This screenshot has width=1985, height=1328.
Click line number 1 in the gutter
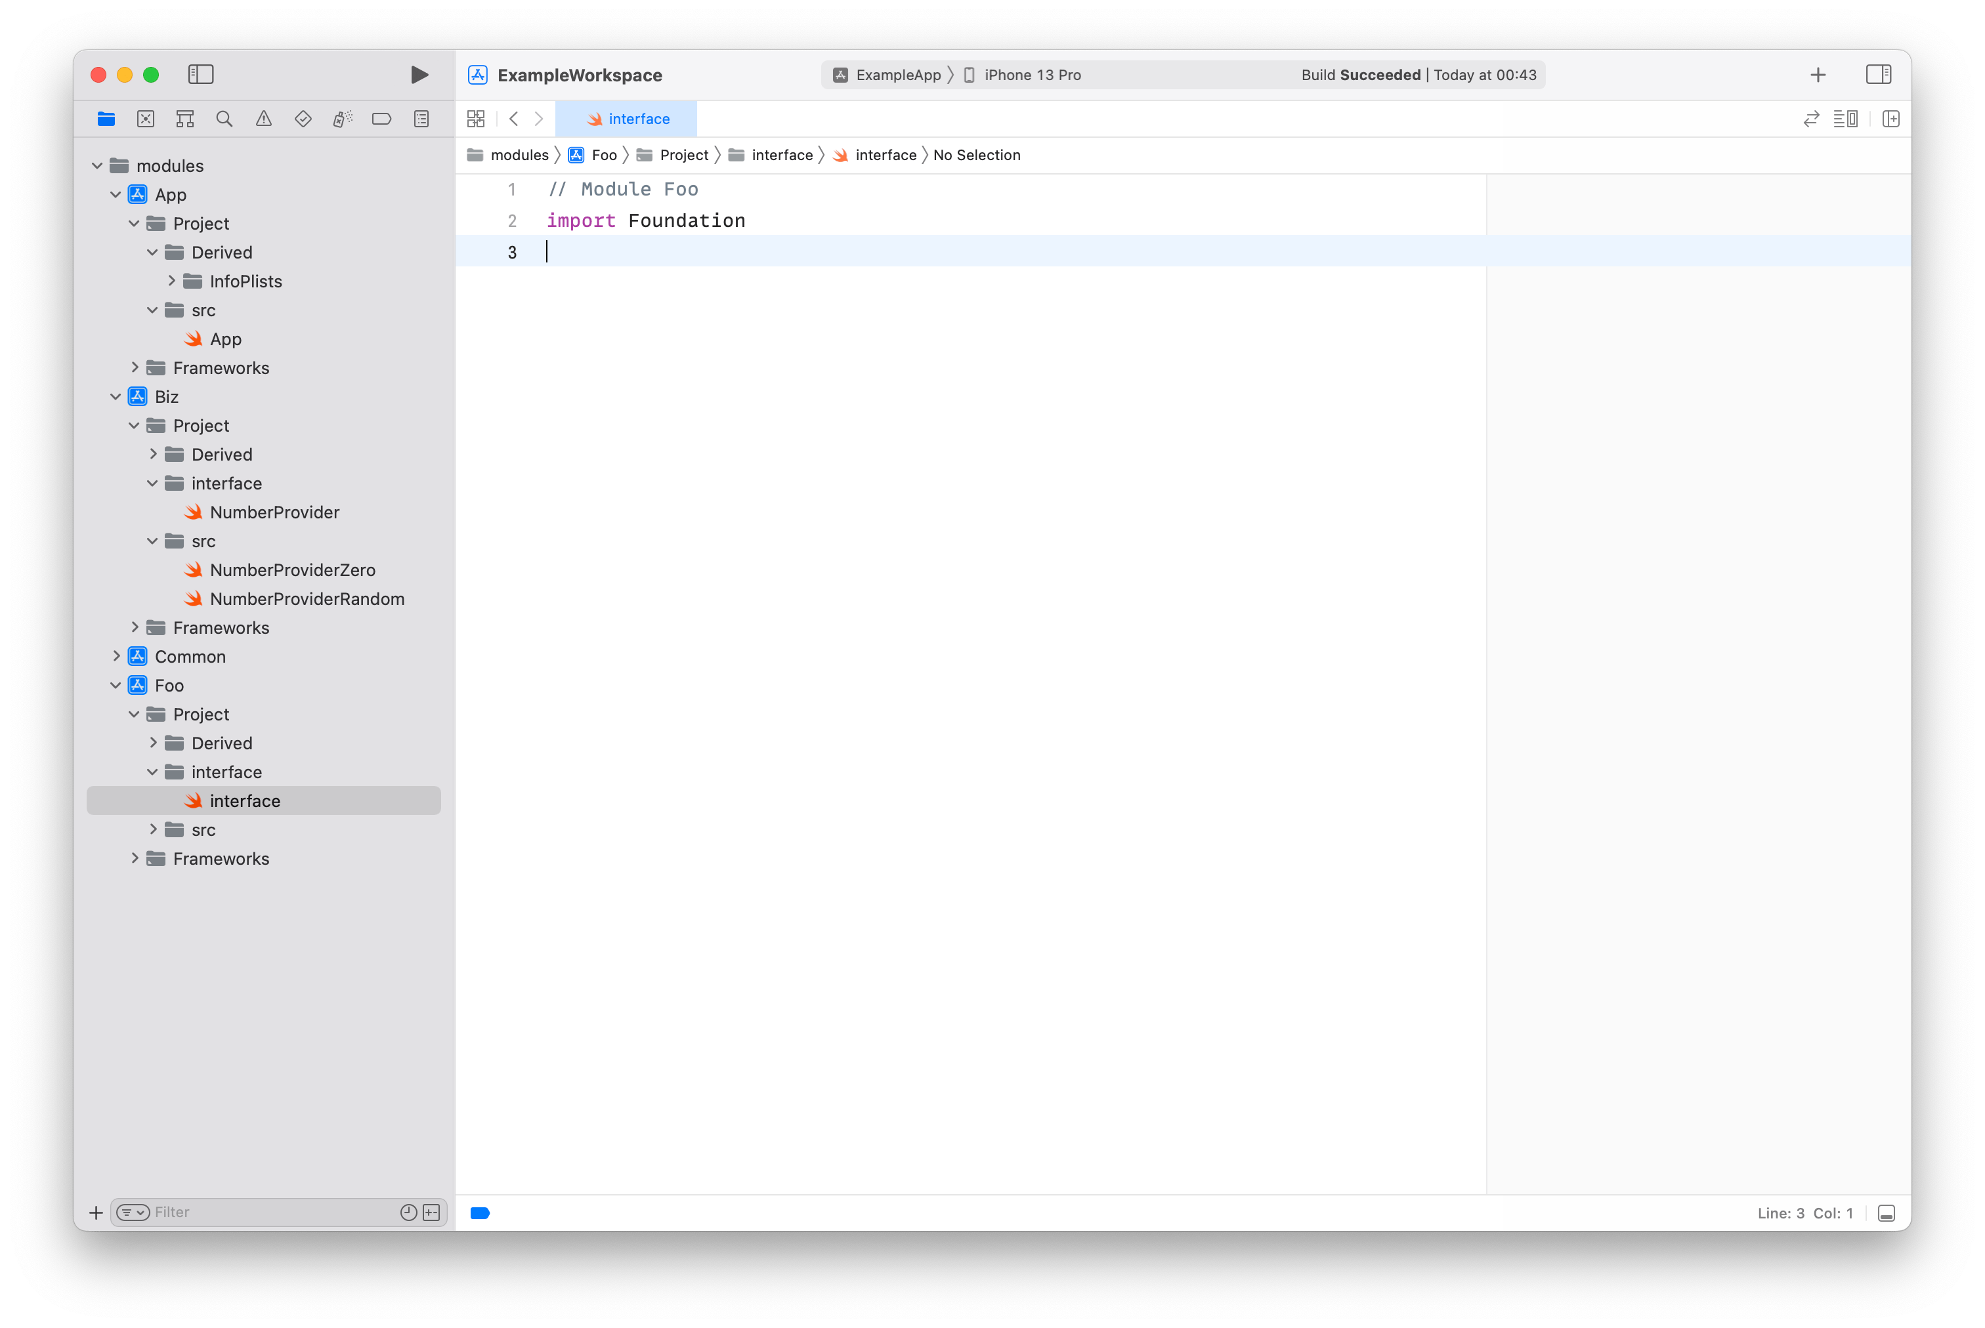pos(512,189)
